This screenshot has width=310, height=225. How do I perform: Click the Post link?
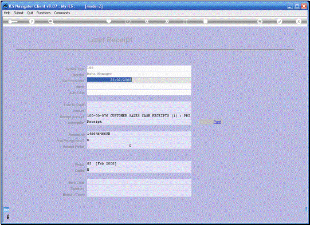(217, 122)
